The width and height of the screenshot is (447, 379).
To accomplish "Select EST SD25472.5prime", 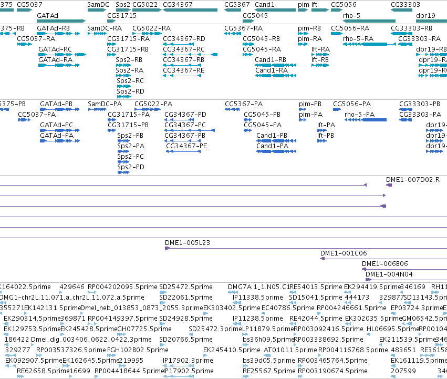I will click(x=163, y=292).
